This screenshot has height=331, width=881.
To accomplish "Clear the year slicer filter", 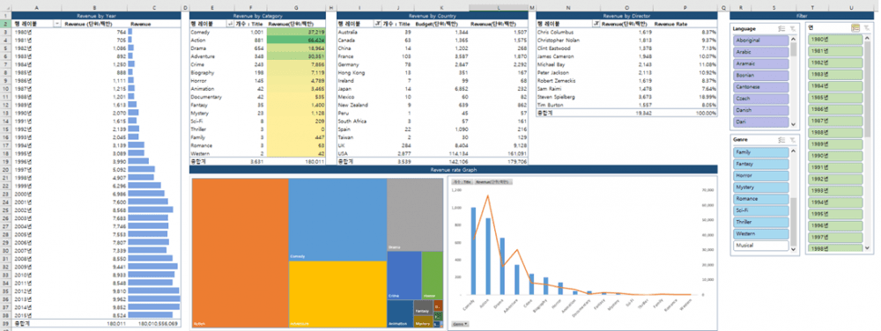I will [866, 27].
